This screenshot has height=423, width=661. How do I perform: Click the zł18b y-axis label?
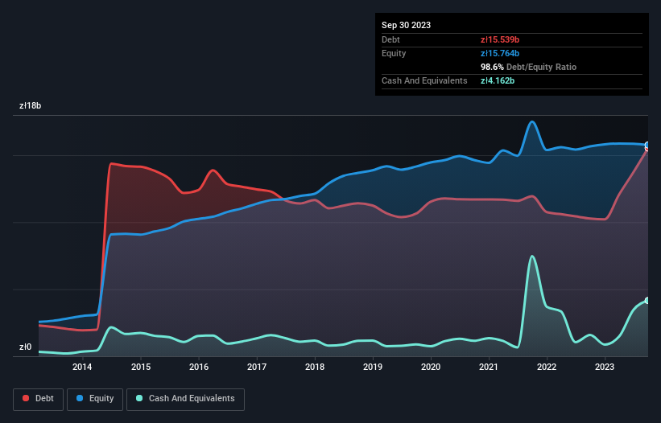(31, 105)
